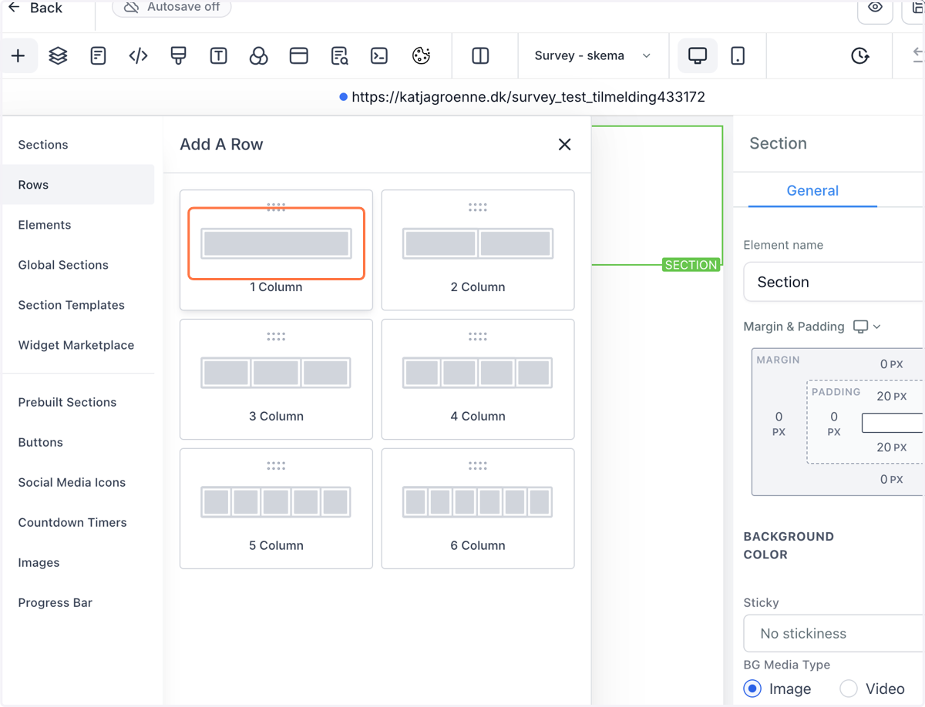Image resolution: width=925 pixels, height=707 pixels.
Task: Toggle the split panel layout icon
Action: coord(480,55)
